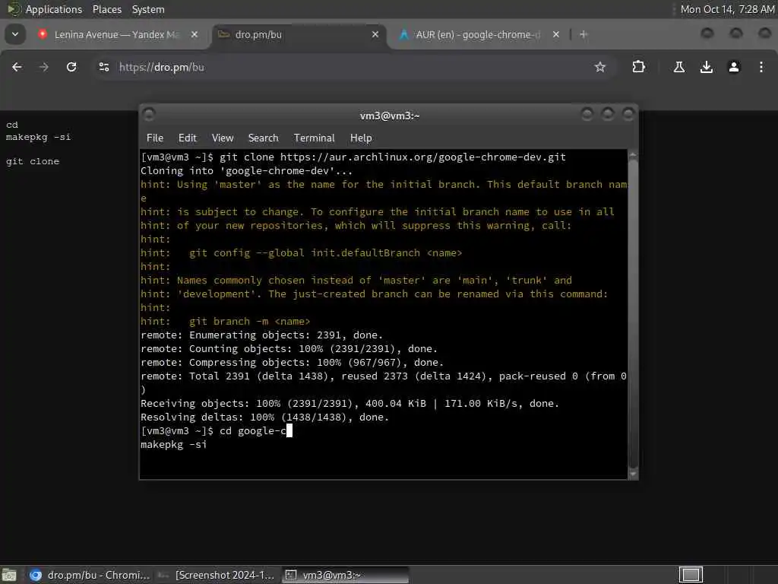Go forward in browser history
This screenshot has height=584, width=778.
pyautogui.click(x=43, y=67)
